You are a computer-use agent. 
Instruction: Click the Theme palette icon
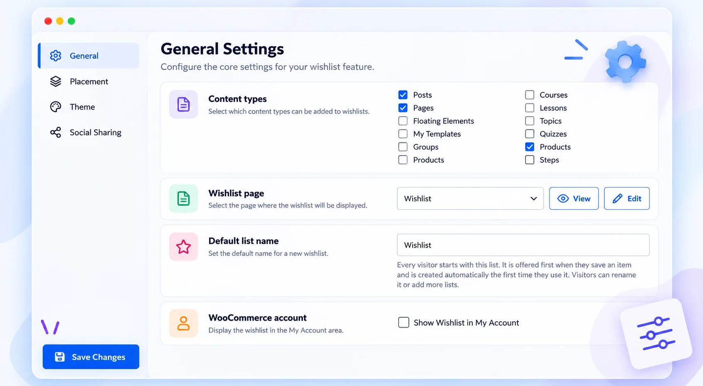pyautogui.click(x=56, y=107)
